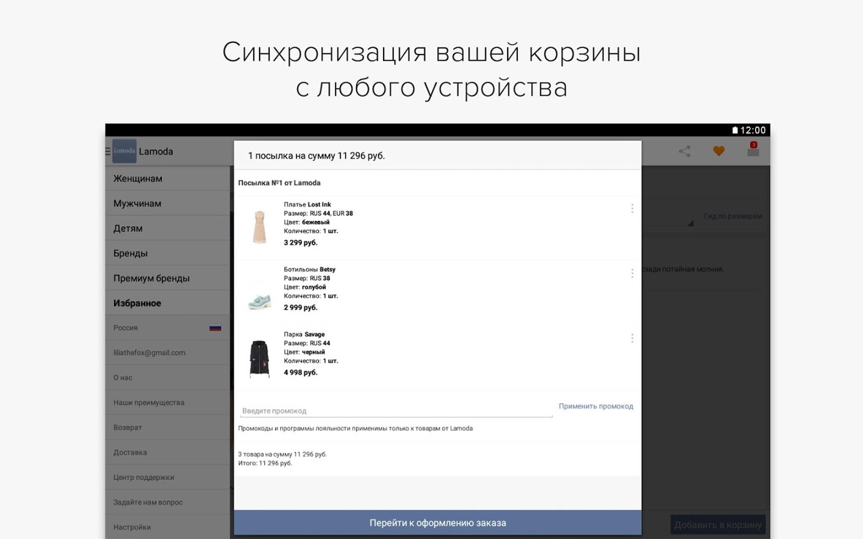The height and width of the screenshot is (539, 863).
Task: Open options menu for Lost Ink dress
Action: click(632, 208)
